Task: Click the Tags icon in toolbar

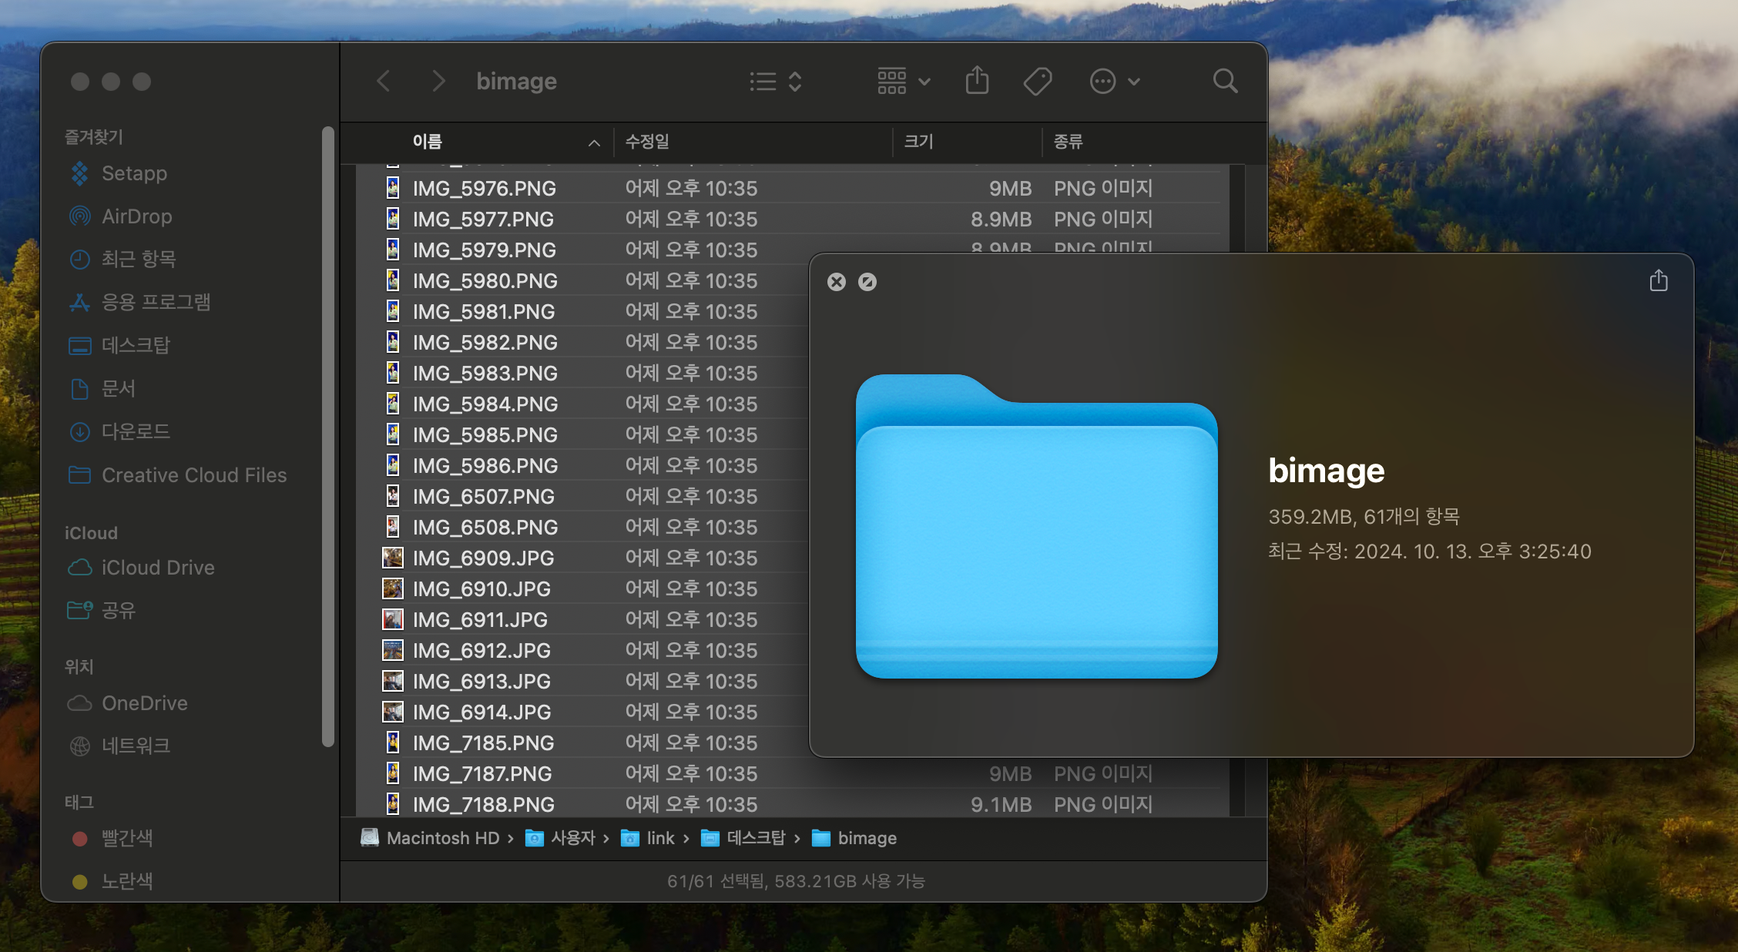Action: (x=1037, y=81)
